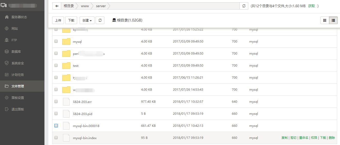Click the li824-203.err file icon
The image size is (340, 145).
(x=66, y=102)
